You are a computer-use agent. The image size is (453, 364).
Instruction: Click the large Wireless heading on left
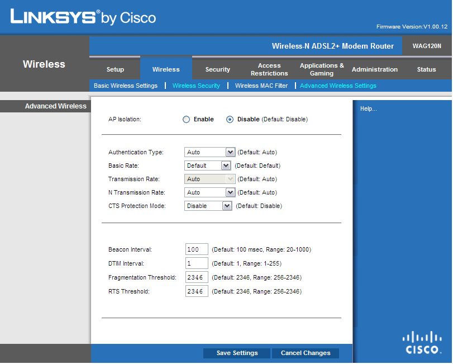(44, 64)
